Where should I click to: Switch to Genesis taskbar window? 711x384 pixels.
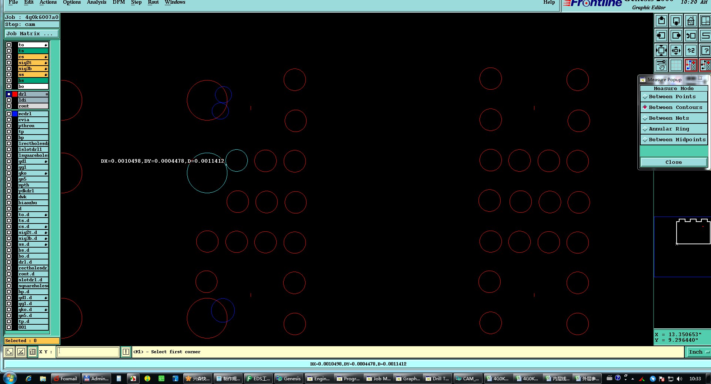tap(288, 378)
